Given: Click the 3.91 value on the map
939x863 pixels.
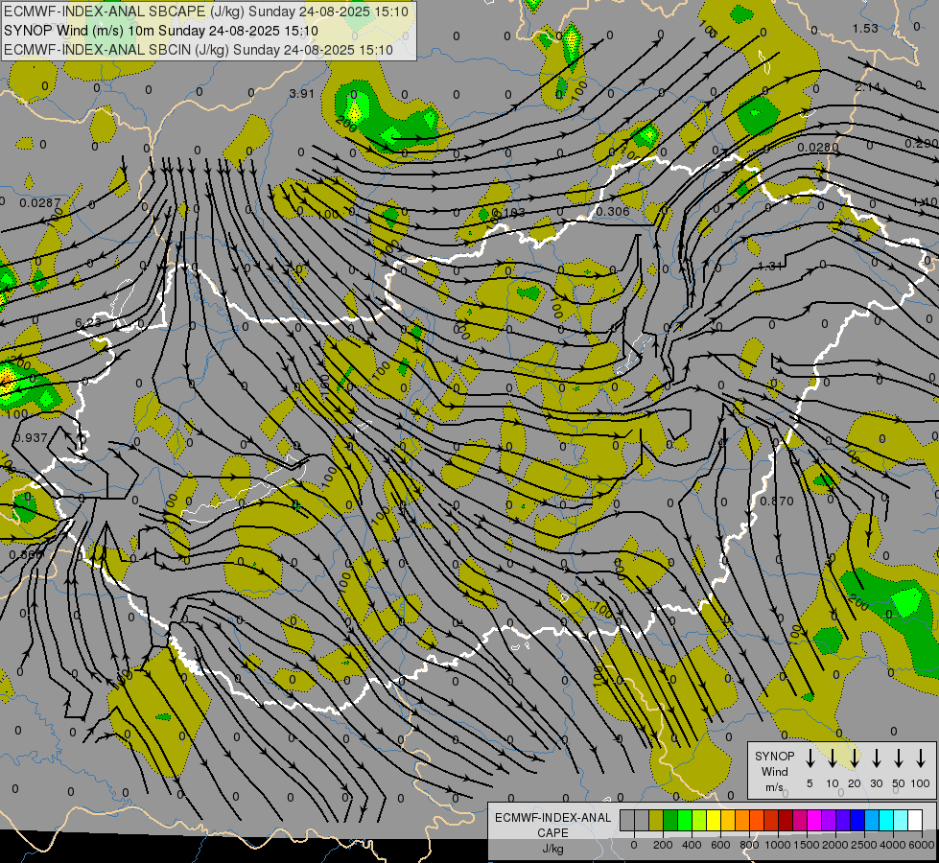Looking at the screenshot, I should tap(302, 93).
